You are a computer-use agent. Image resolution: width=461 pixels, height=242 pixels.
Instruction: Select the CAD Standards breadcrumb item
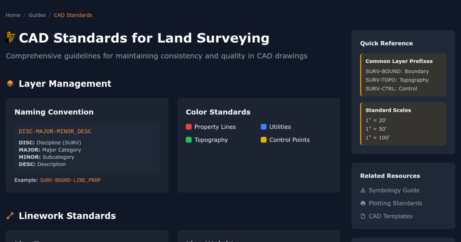tap(73, 15)
